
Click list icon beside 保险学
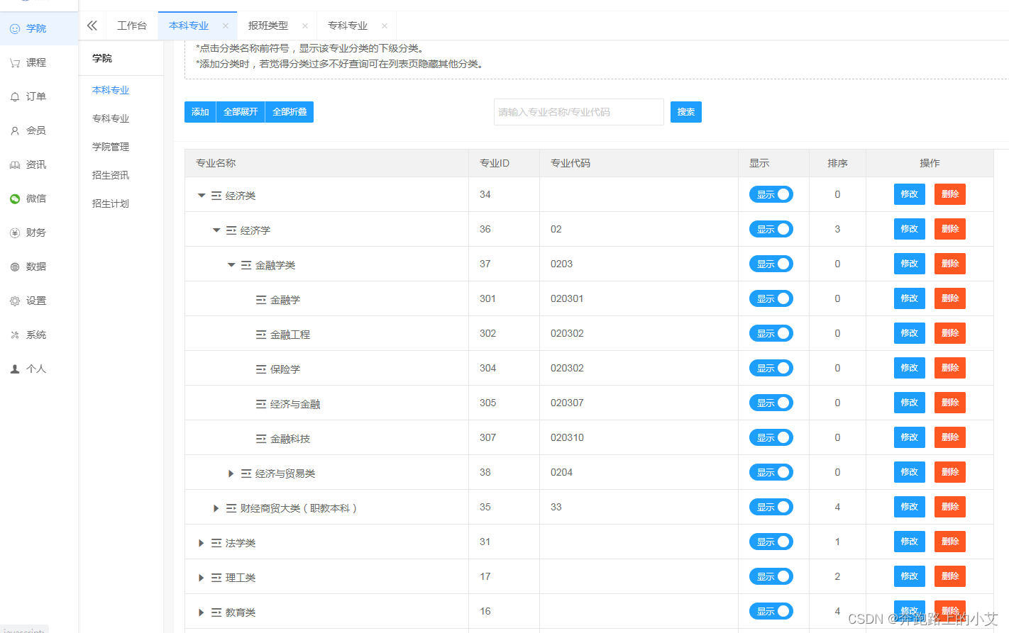pyautogui.click(x=261, y=369)
